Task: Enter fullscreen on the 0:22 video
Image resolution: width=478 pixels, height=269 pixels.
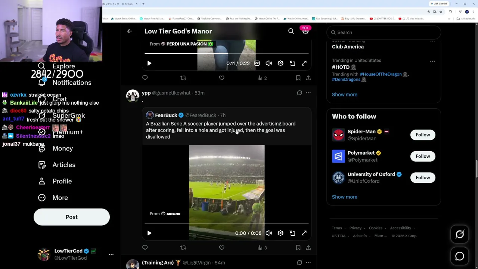Action: tap(304, 64)
